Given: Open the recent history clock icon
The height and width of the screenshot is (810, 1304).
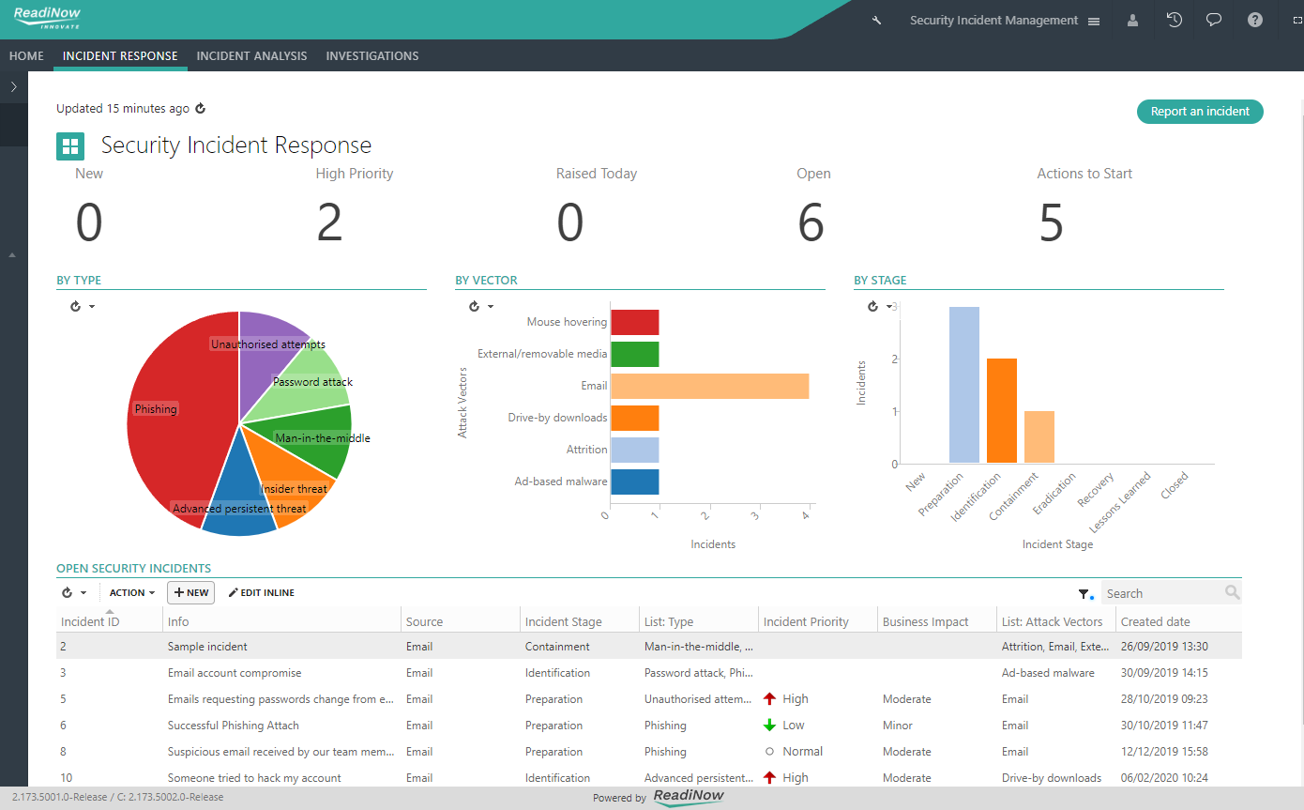Looking at the screenshot, I should tap(1174, 20).
